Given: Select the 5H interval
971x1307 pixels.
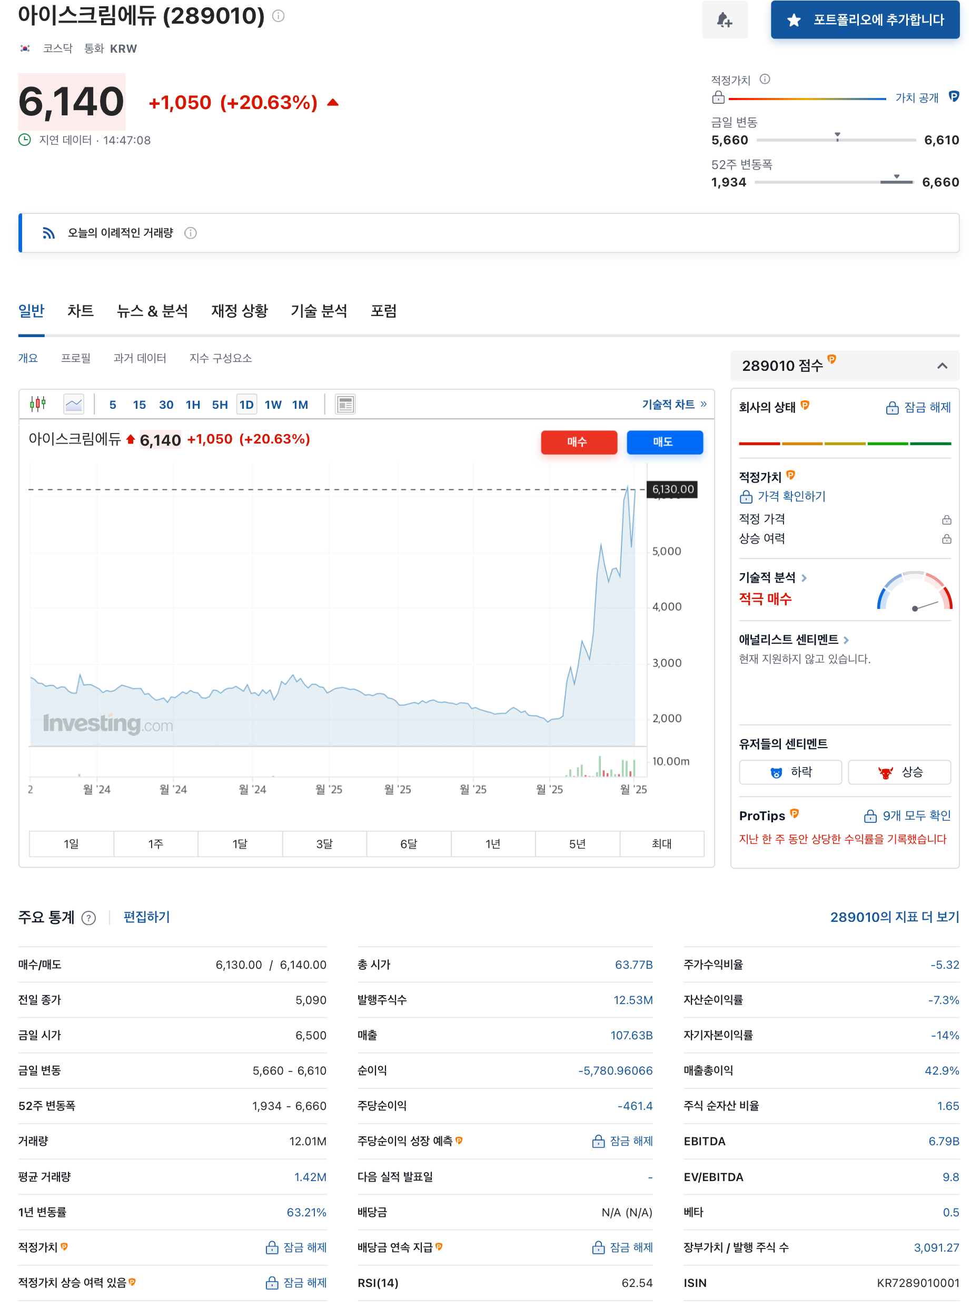Looking at the screenshot, I should point(220,405).
